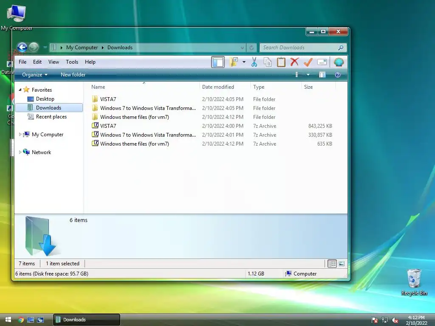Image resolution: width=435 pixels, height=326 pixels.
Task: Select the Recycle Bin desktop icon
Action: pyautogui.click(x=414, y=282)
